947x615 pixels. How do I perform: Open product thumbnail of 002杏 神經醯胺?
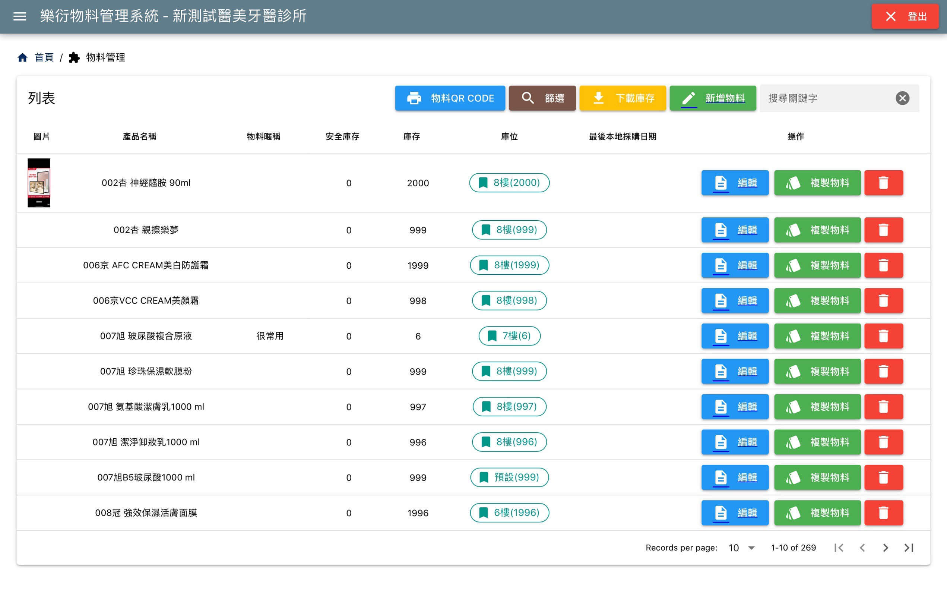(x=39, y=183)
